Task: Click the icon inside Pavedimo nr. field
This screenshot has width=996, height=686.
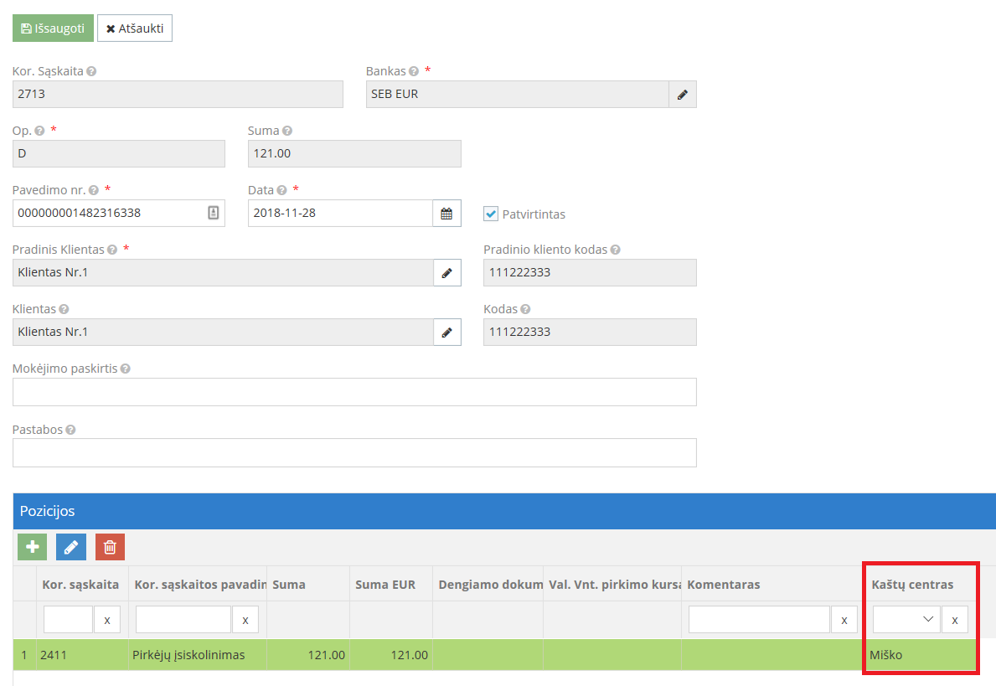Action: coord(213,214)
